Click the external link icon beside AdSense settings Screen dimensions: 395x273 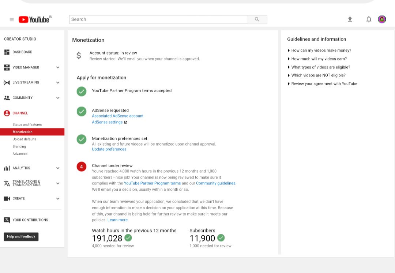tap(125, 122)
